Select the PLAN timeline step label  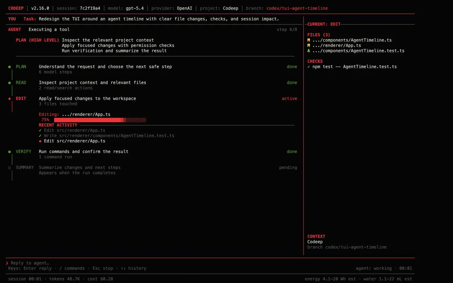pyautogui.click(x=21, y=67)
